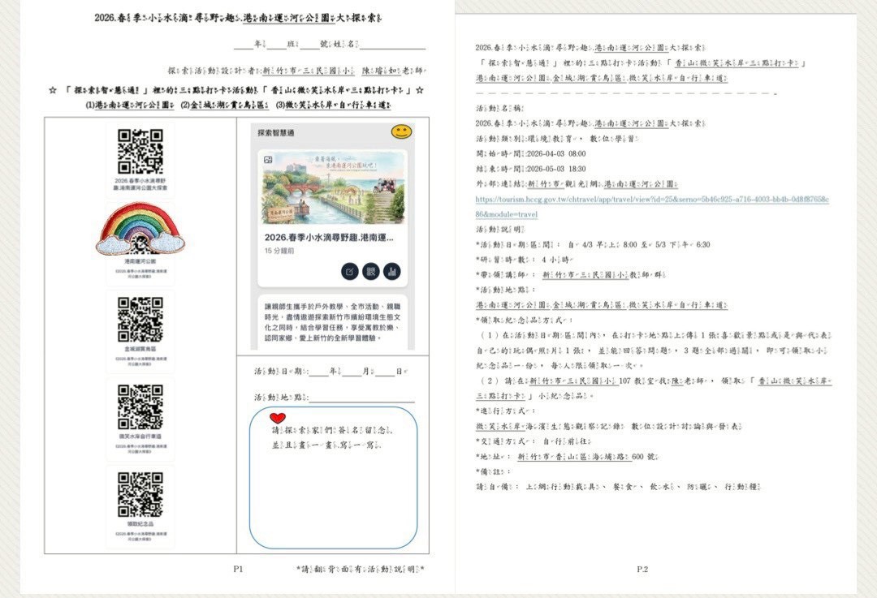Click the top QR code for 2026春季小水滴
Viewport: 877px width, 598px height.
140,151
